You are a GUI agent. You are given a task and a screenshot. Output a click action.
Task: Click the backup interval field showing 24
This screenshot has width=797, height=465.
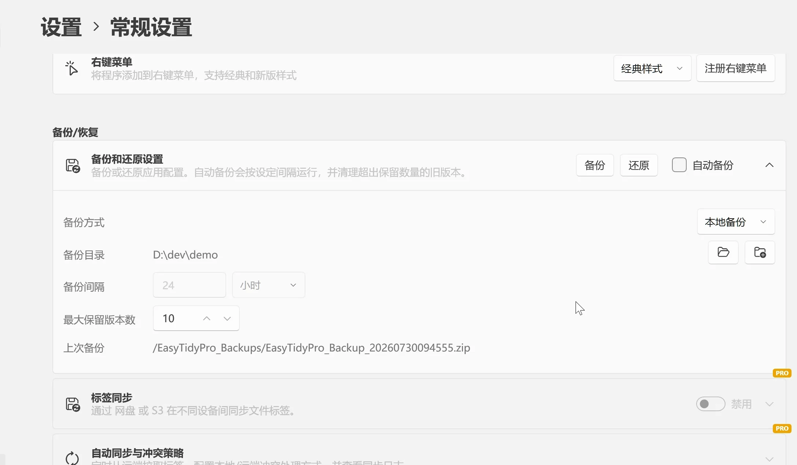pos(189,285)
